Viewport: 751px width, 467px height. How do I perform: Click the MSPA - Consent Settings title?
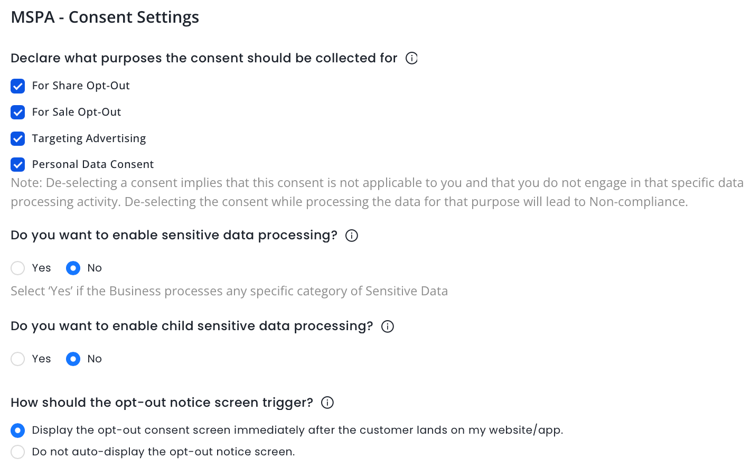[x=105, y=17]
